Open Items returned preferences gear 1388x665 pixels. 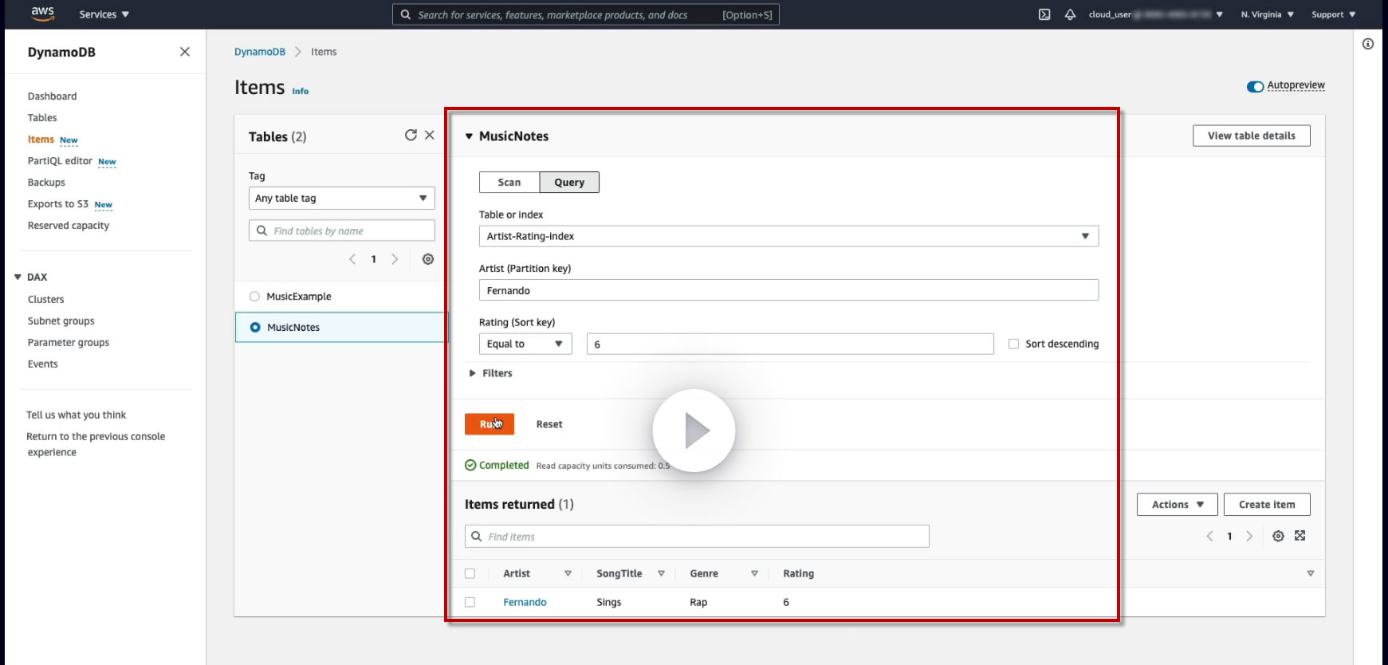[x=1278, y=536]
